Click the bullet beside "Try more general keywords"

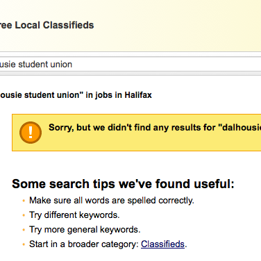(x=24, y=230)
